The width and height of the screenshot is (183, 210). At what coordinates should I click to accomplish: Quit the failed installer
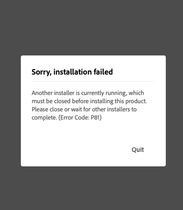(x=138, y=150)
